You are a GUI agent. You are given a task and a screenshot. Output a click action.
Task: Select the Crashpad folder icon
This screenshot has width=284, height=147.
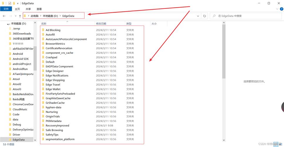click(43, 57)
